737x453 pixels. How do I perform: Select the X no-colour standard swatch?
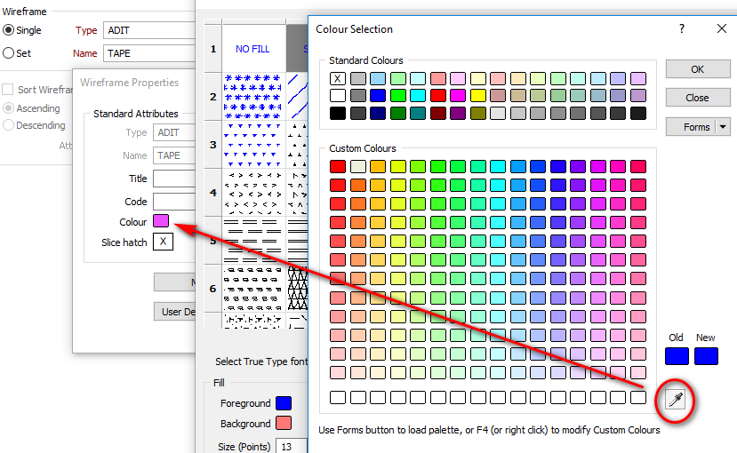tap(338, 78)
